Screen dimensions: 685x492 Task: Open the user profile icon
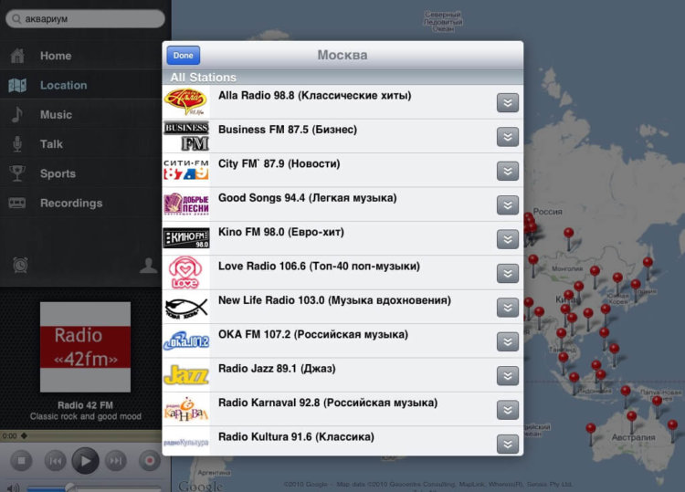[x=149, y=266]
